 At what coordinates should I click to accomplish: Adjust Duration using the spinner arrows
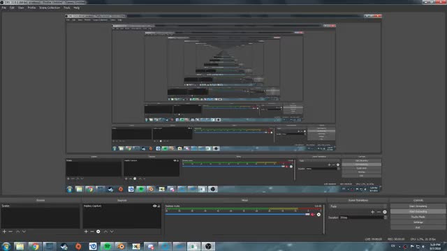[x=386, y=218]
